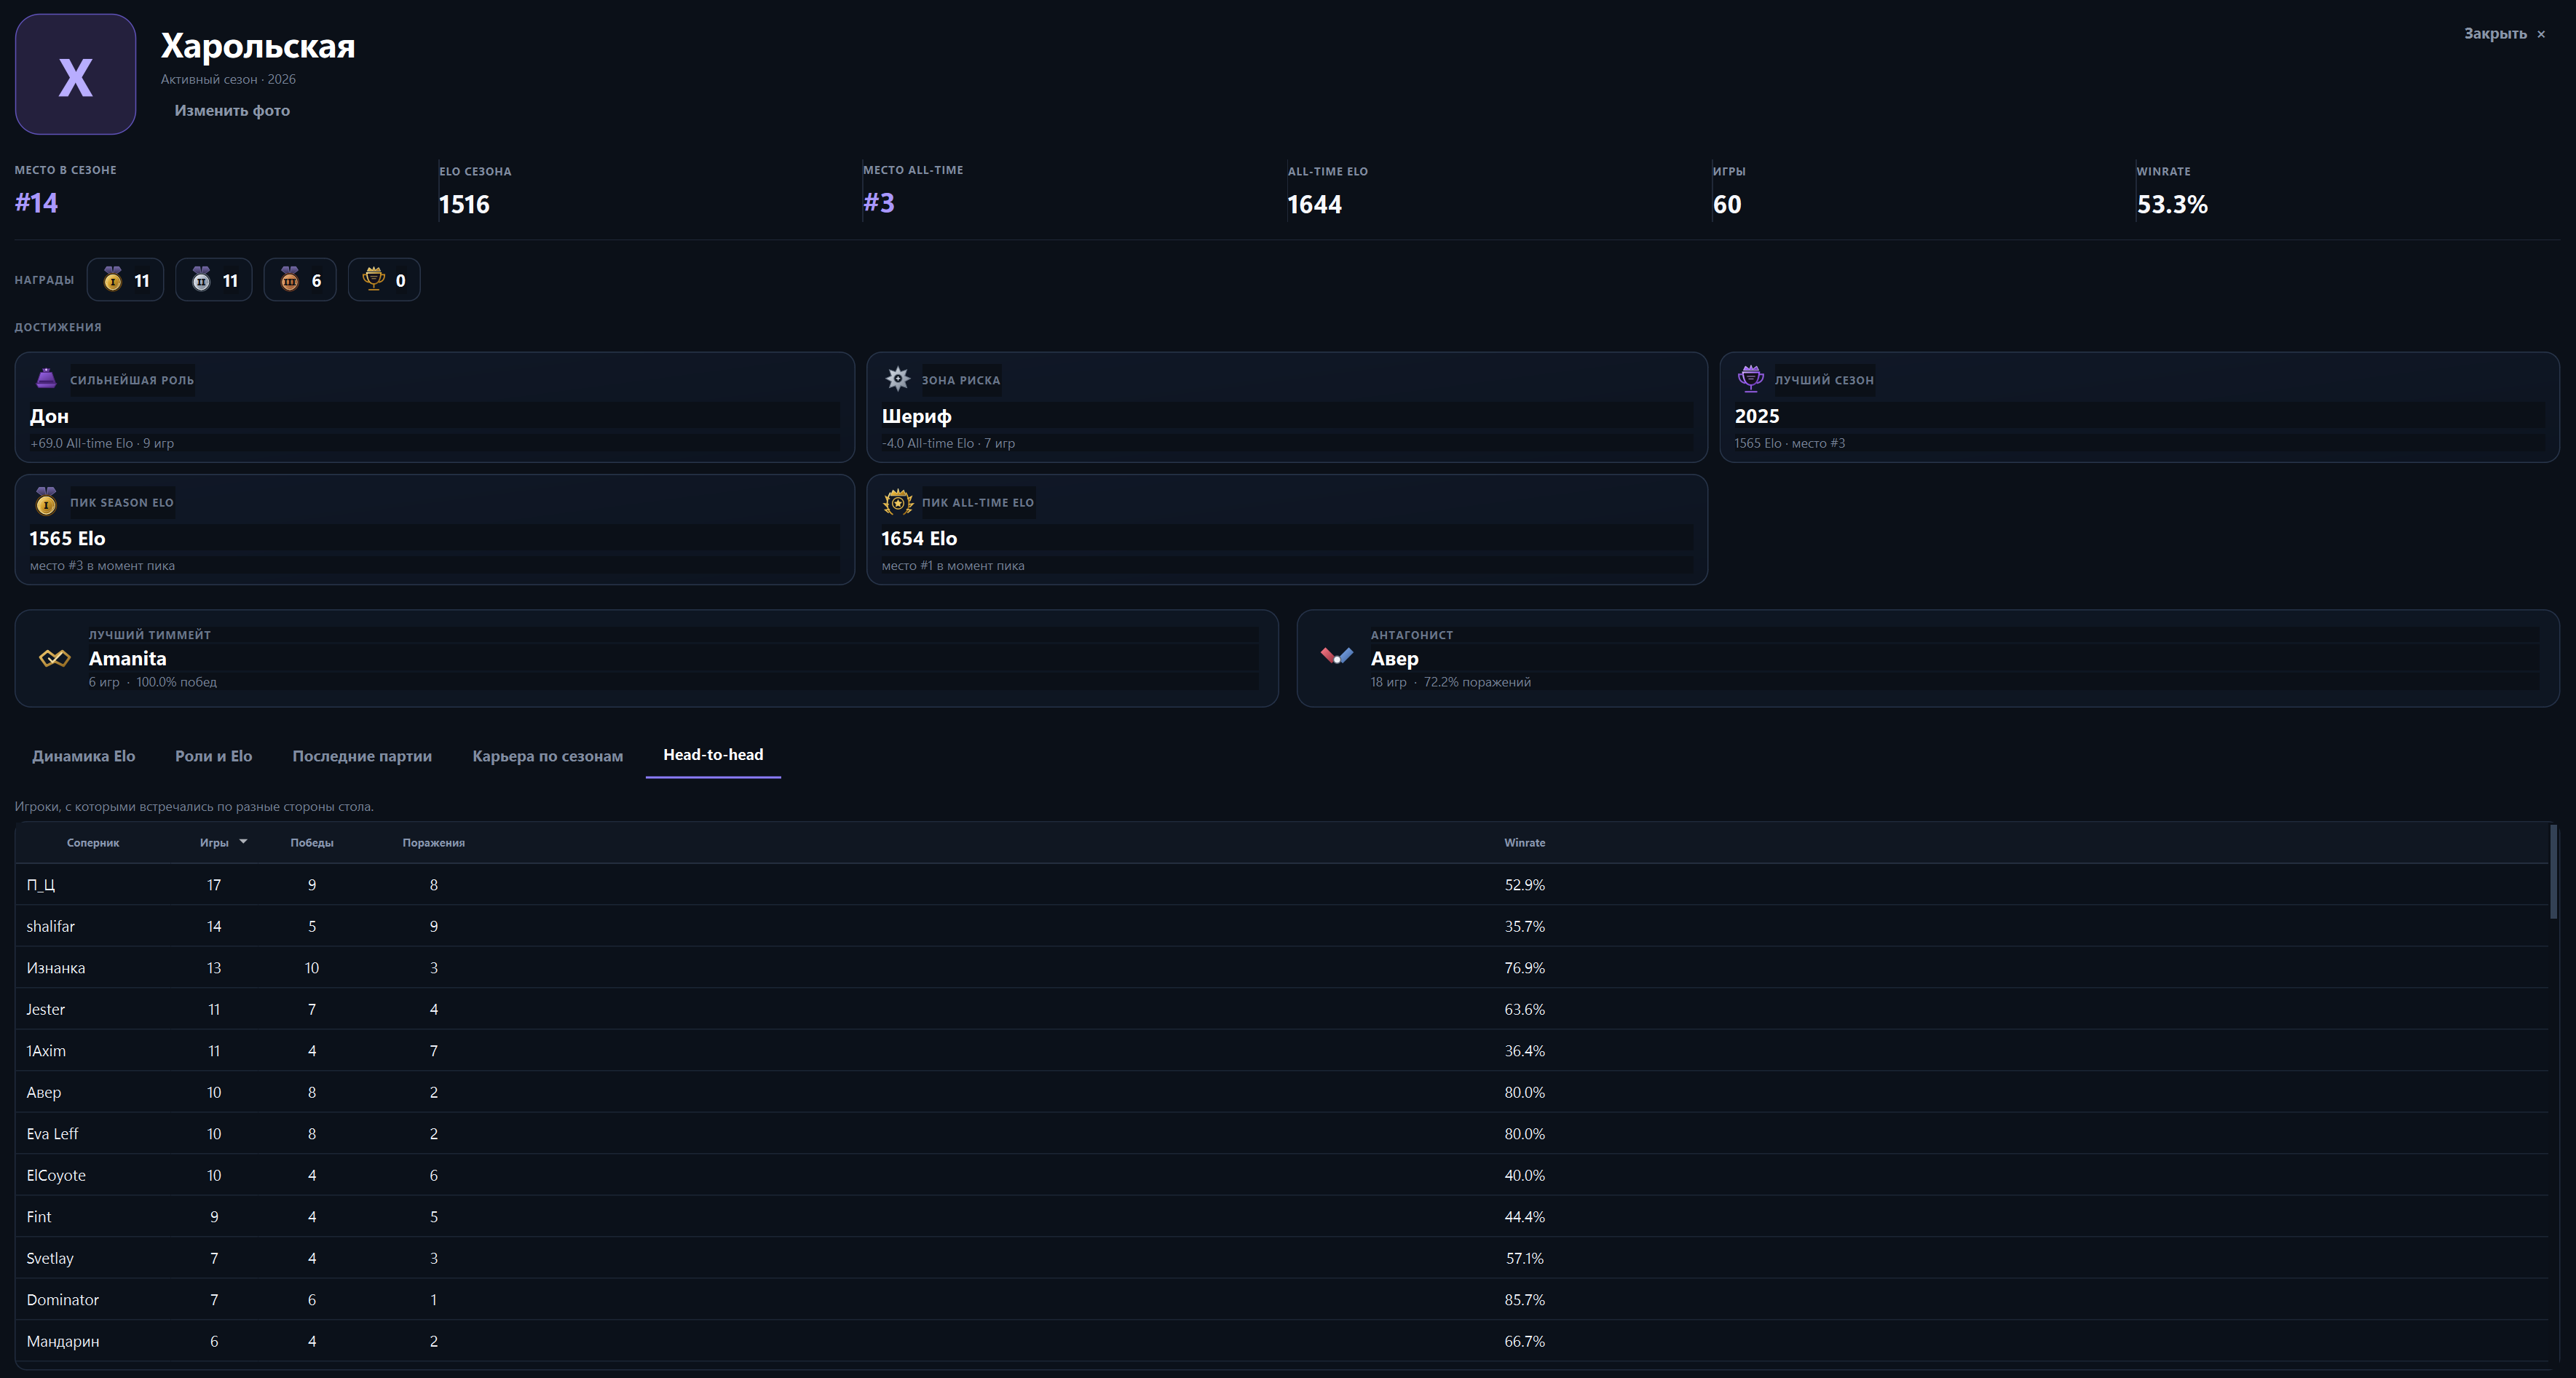
Task: Click the gold medal award icon
Action: click(113, 279)
